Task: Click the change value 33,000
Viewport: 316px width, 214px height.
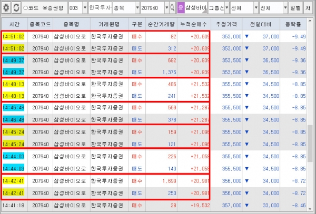Action: [271, 206]
